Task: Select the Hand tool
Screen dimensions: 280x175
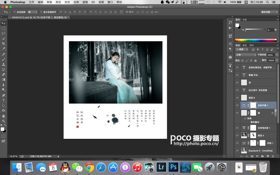Action: (x=3, y=116)
